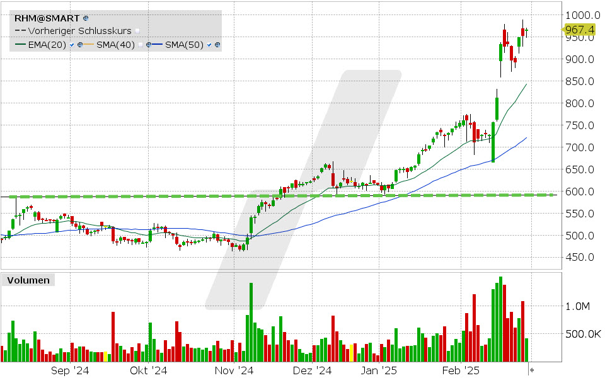Click the 1000.0 price axis label
Image resolution: width=605 pixels, height=378 pixels.
click(x=582, y=15)
